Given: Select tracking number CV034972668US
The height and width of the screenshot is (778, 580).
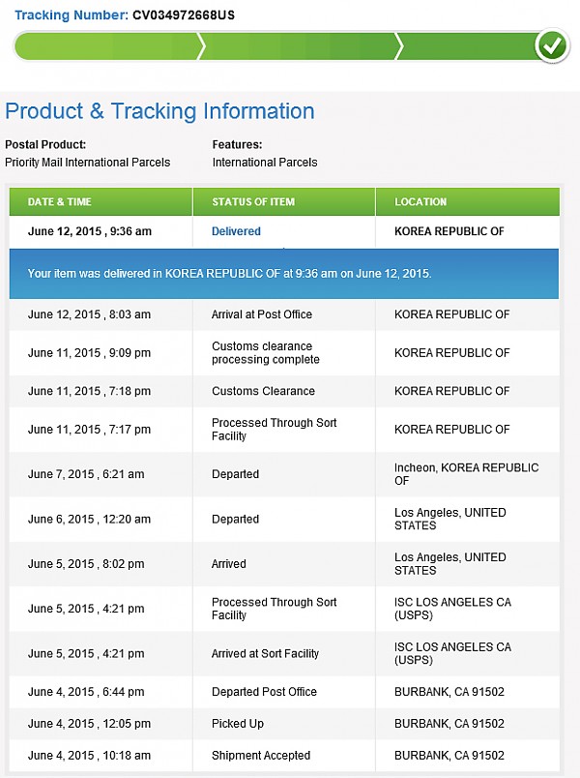Looking at the screenshot, I should pyautogui.click(x=184, y=15).
